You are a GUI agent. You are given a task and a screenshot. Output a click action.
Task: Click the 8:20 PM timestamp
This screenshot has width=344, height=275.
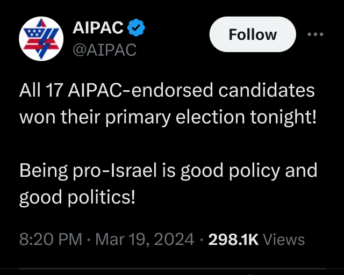click(x=51, y=239)
